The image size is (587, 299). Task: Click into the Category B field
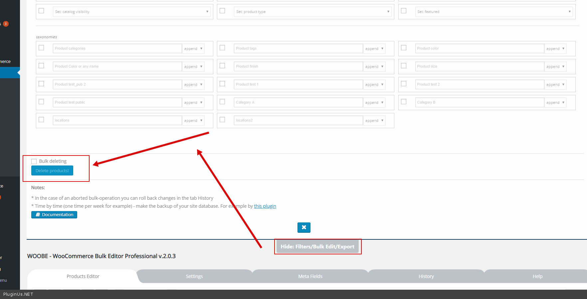(480, 103)
